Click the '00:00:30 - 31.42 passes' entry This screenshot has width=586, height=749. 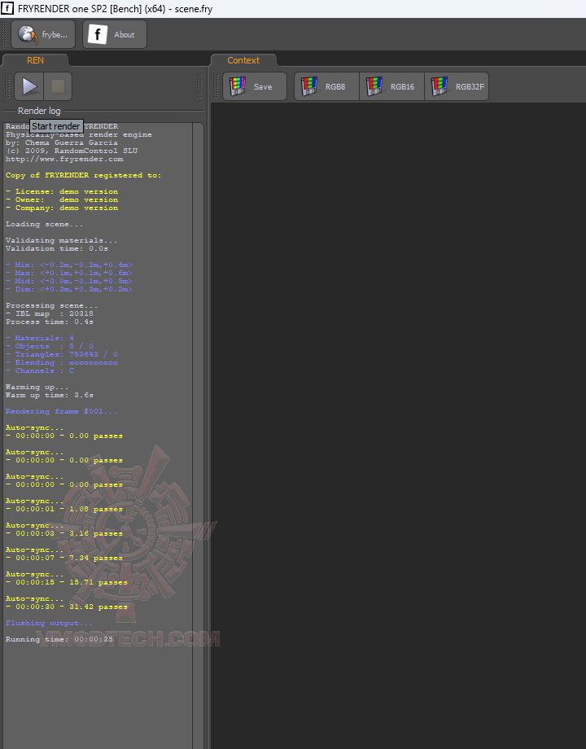[67, 607]
